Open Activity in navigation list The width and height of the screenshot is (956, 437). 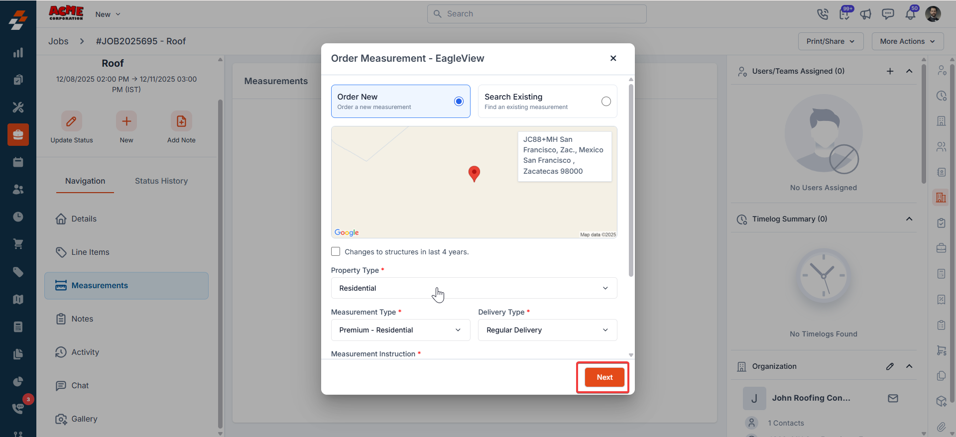[x=126, y=352]
